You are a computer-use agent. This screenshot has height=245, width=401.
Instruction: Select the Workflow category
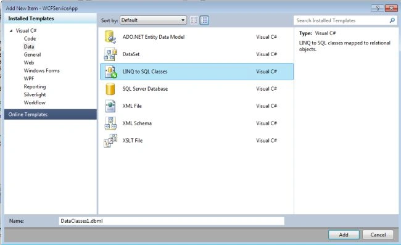tap(35, 102)
